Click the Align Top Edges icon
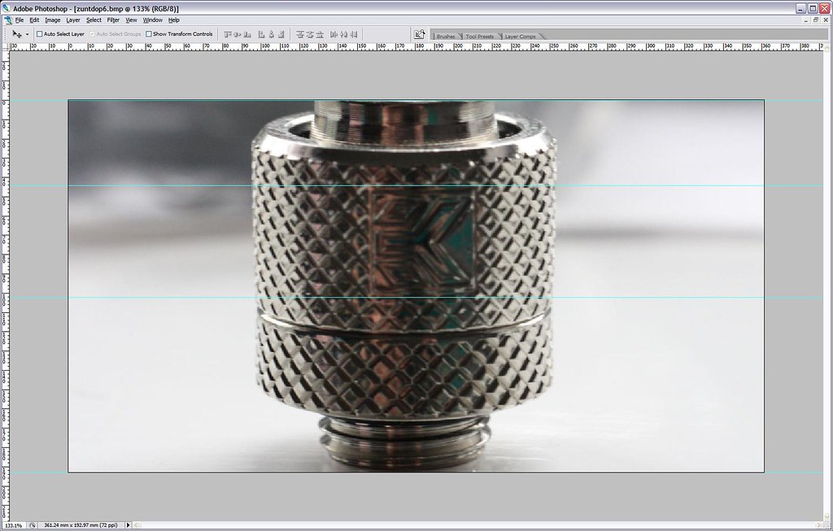833x531 pixels. pyautogui.click(x=228, y=34)
